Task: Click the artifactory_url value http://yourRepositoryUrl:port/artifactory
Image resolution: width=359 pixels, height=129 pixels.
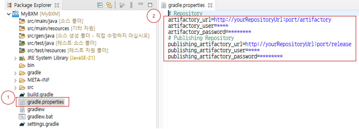Action: [273, 20]
